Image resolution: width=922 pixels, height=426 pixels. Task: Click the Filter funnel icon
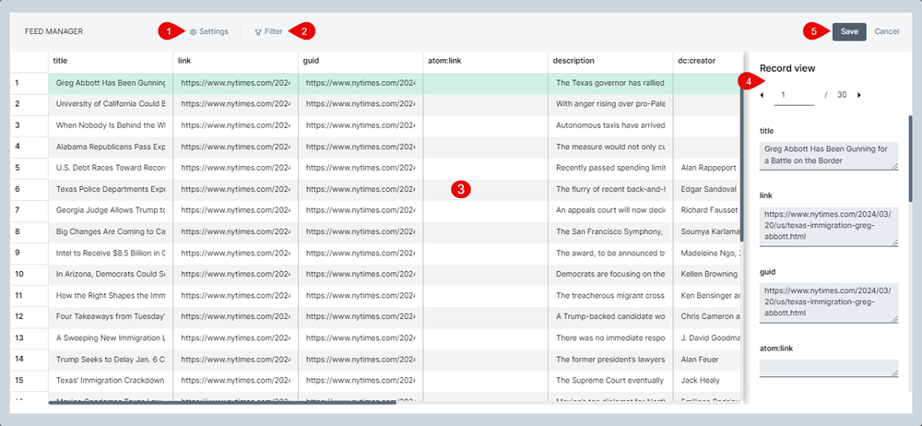point(258,31)
